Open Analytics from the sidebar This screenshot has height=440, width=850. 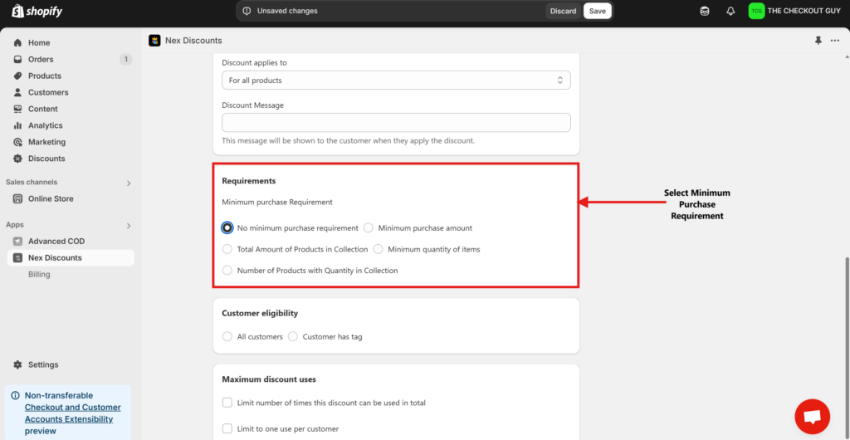click(45, 125)
